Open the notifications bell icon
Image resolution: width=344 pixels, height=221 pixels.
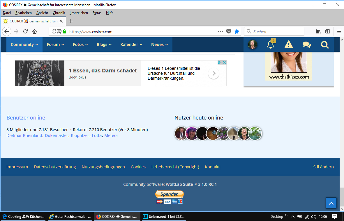click(x=271, y=45)
